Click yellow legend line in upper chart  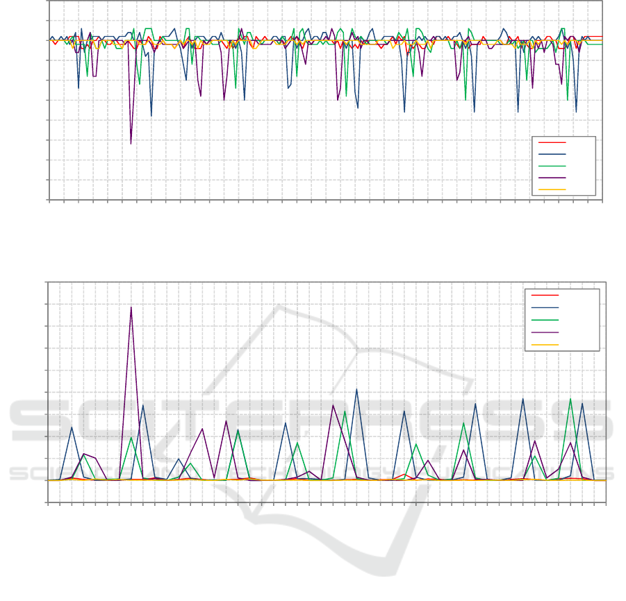click(x=552, y=189)
